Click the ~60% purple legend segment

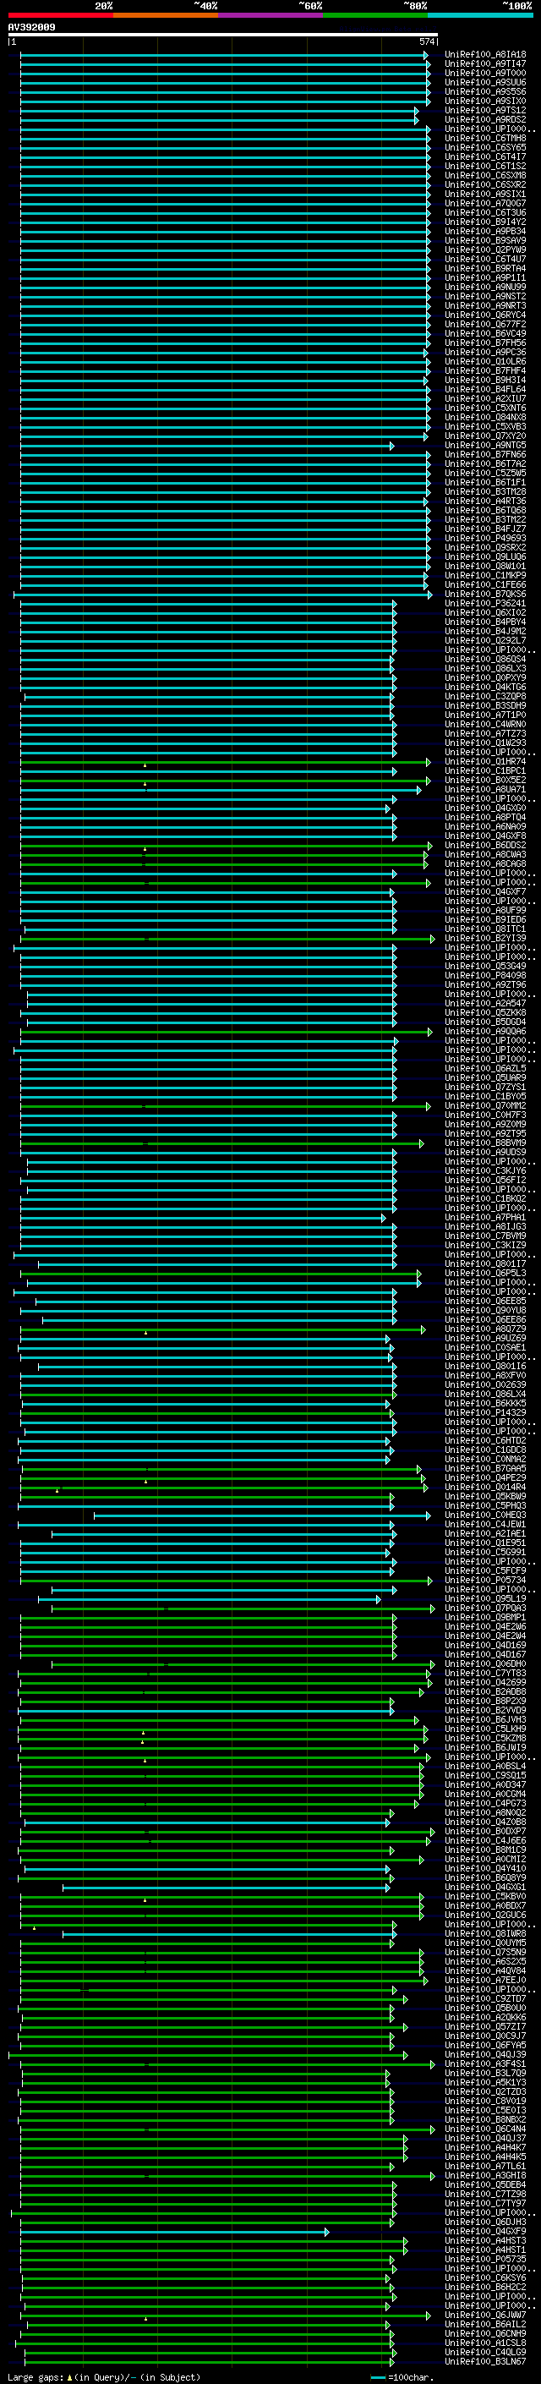[271, 15]
